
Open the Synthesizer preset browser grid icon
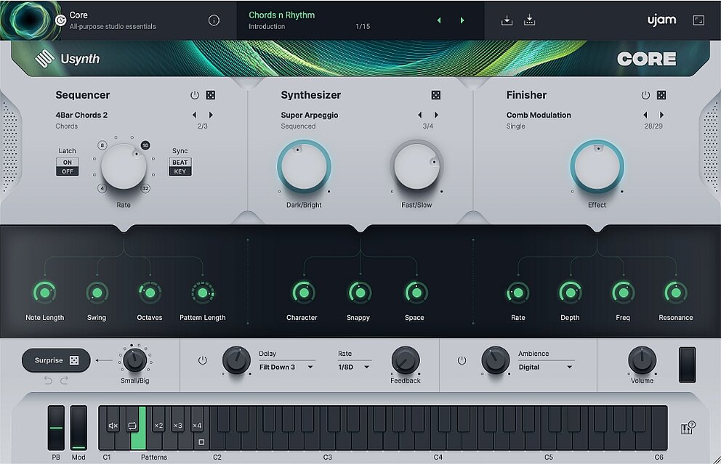click(x=435, y=94)
